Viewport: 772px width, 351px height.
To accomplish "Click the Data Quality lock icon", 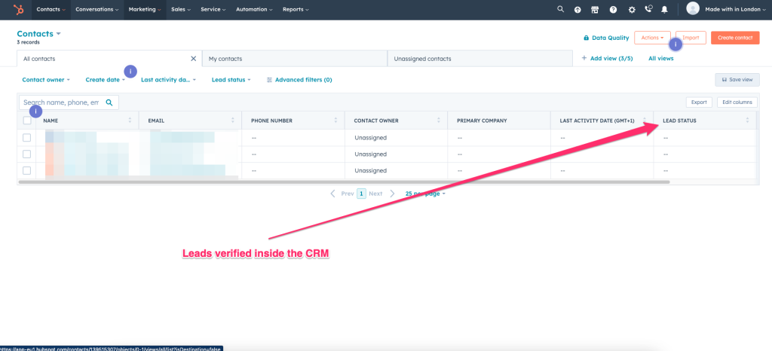I will [586, 38].
